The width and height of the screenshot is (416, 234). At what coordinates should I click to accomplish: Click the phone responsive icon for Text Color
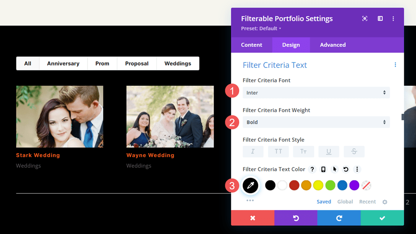click(x=323, y=169)
